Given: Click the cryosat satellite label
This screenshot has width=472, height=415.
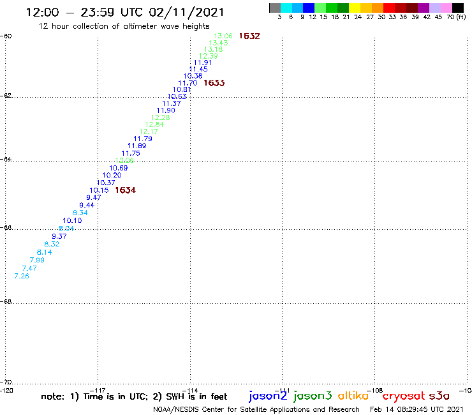Looking at the screenshot, I should point(404,396).
